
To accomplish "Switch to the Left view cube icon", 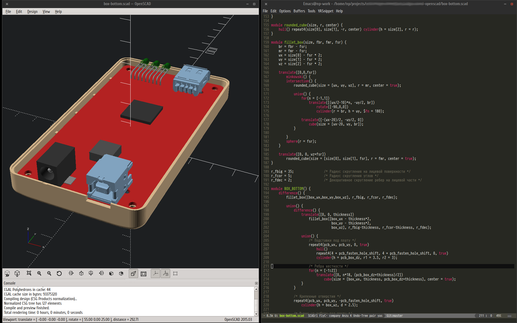I will pyautogui.click(x=101, y=273).
